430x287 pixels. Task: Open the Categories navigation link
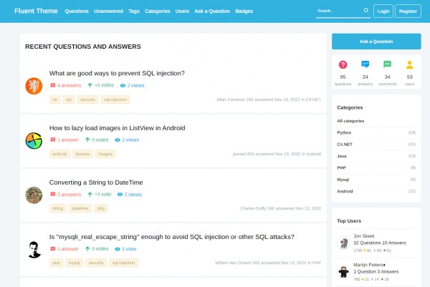157,11
